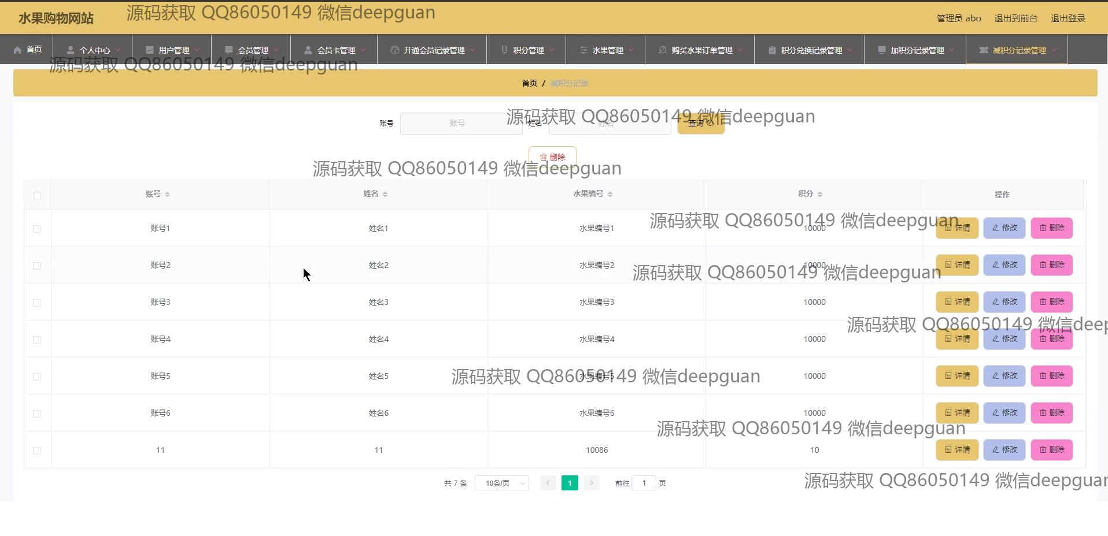Viewport: 1108px width, 536px height.
Task: Delete the 账号3 row record
Action: coord(1051,302)
